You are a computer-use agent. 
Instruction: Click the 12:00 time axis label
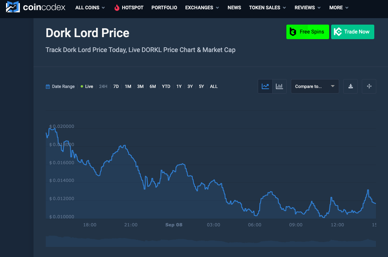pos(337,225)
